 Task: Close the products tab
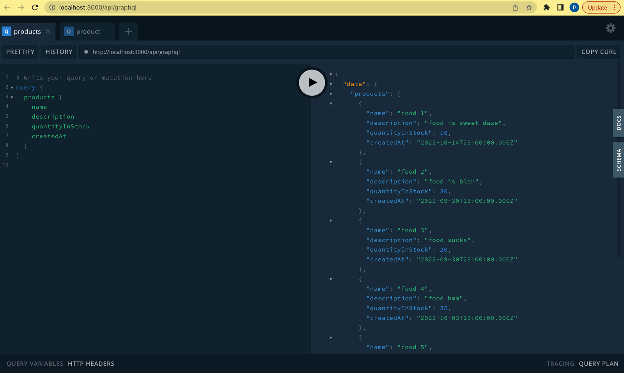pos(48,32)
